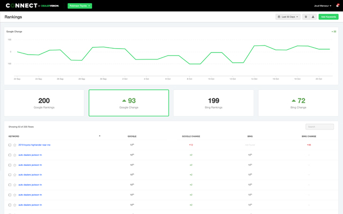Sort by the GOOGLE column header

point(132,136)
